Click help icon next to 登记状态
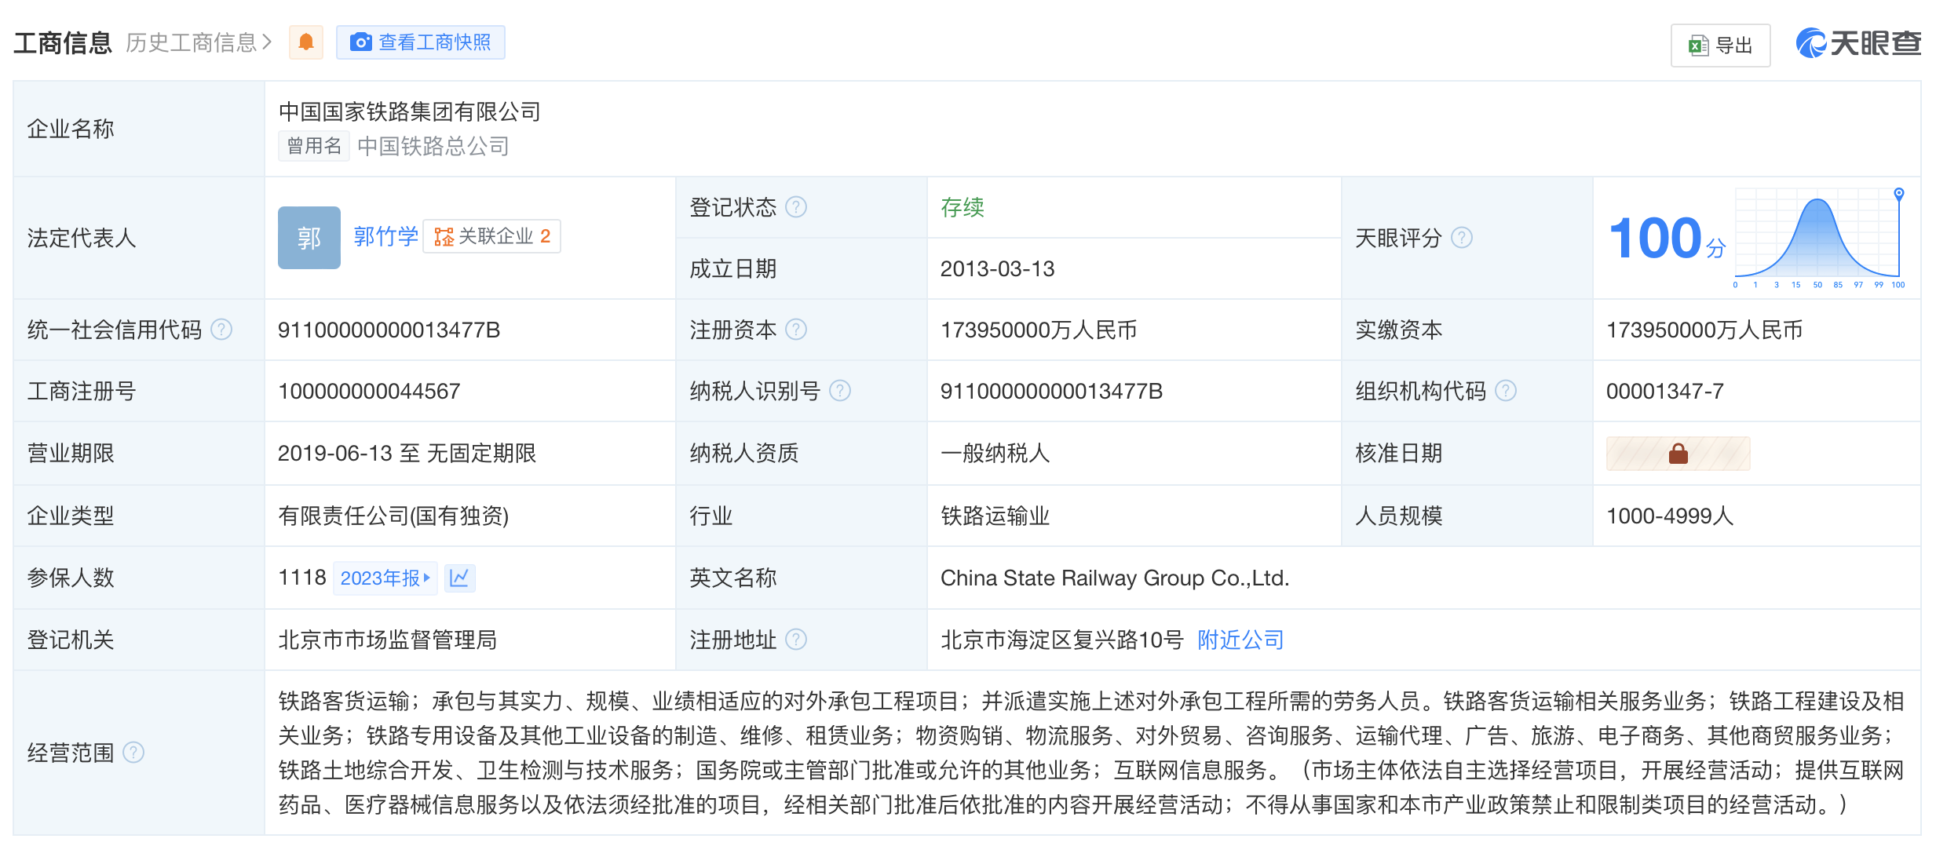 (x=796, y=207)
